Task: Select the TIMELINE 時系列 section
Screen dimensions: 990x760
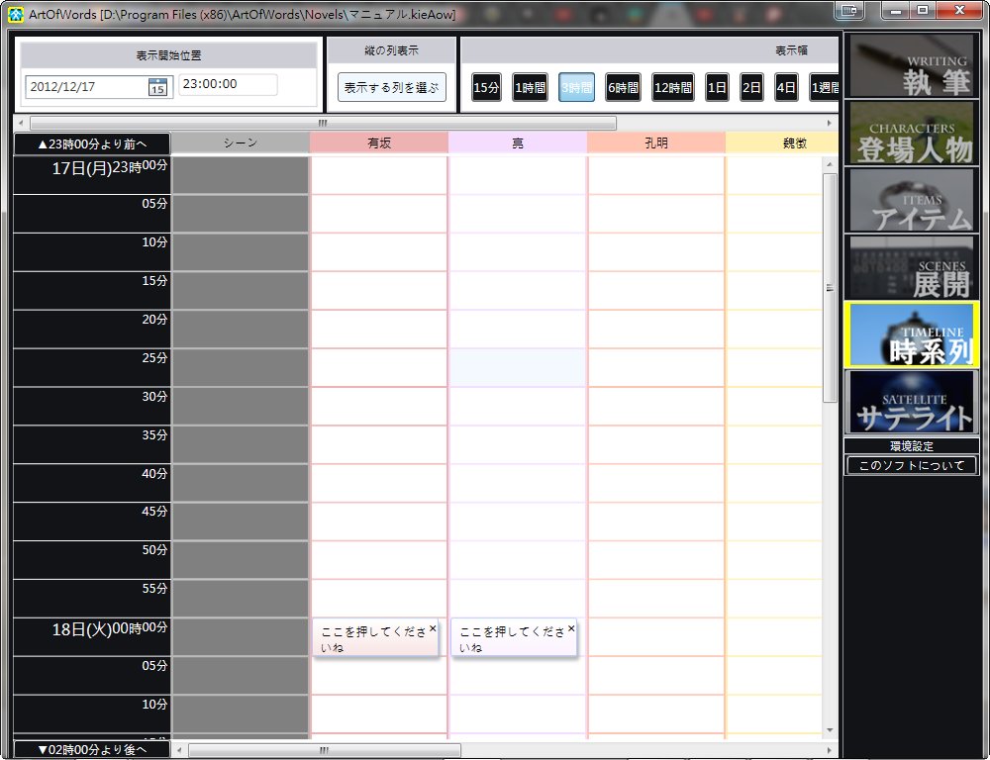Action: pos(912,334)
